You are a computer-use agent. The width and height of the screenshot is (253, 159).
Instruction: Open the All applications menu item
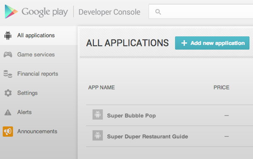click(x=38, y=35)
